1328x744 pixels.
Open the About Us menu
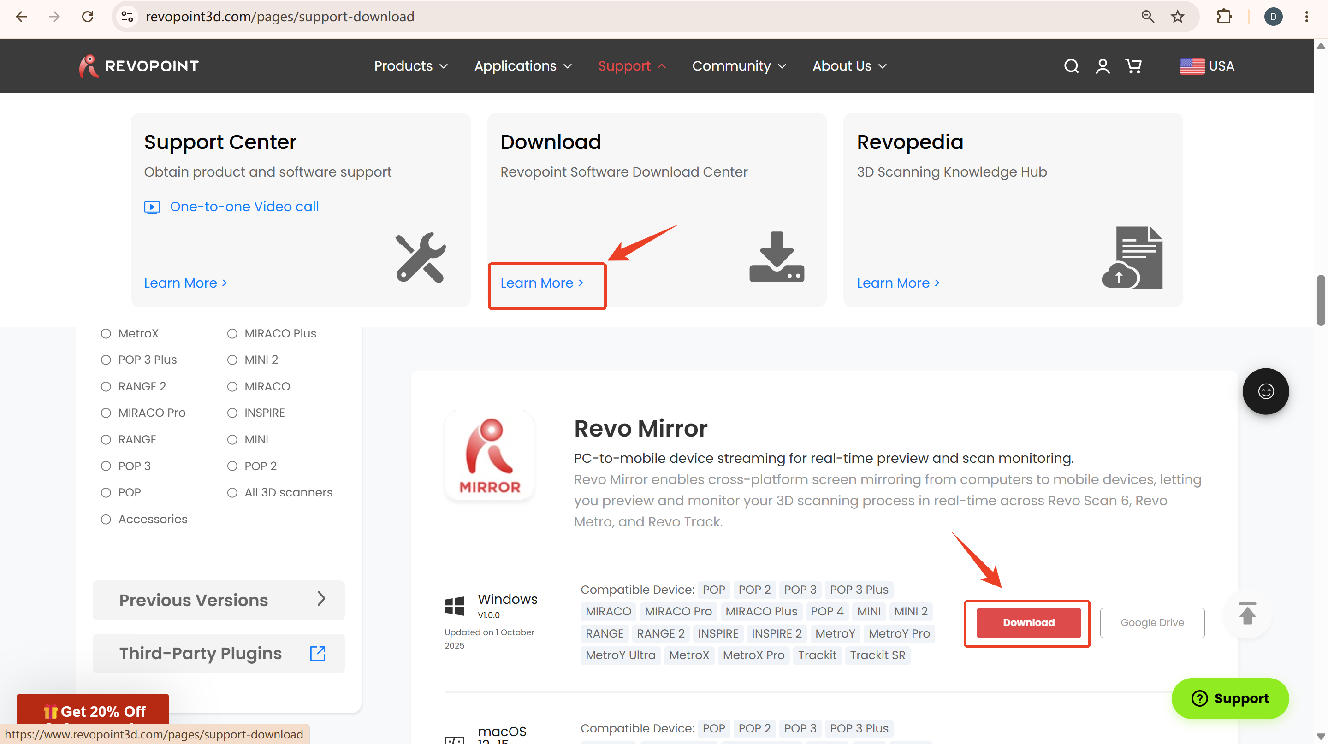[849, 66]
